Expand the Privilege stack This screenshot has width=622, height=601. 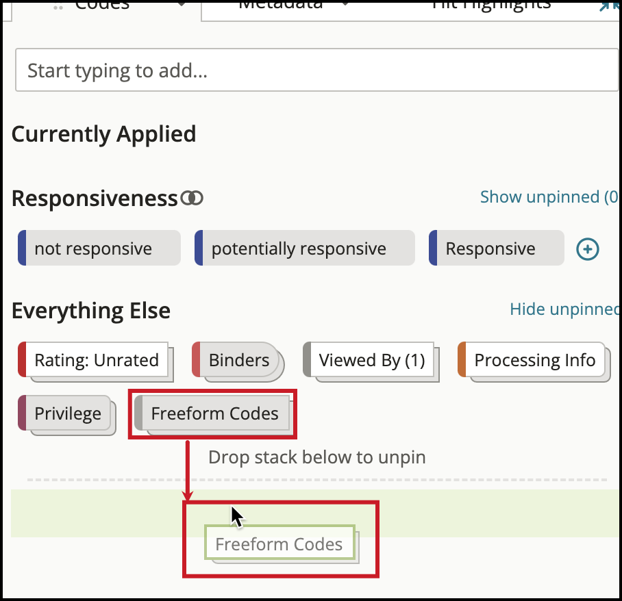(67, 415)
